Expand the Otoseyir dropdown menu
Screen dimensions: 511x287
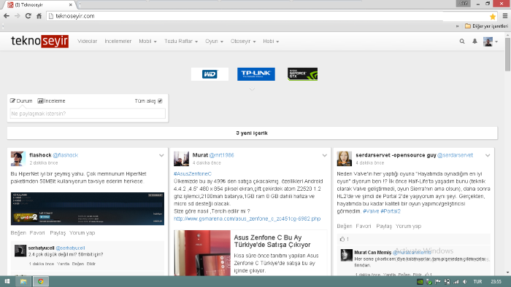[x=243, y=42]
